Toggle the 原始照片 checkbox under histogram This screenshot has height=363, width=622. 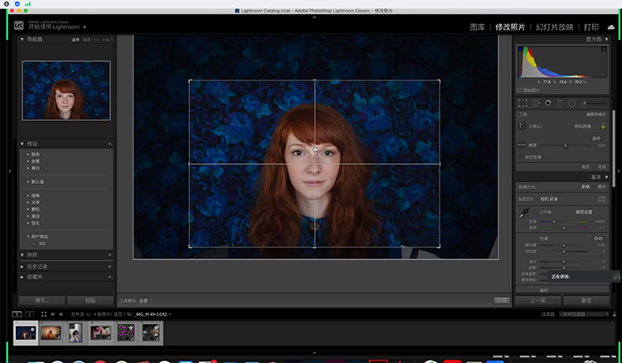point(519,90)
